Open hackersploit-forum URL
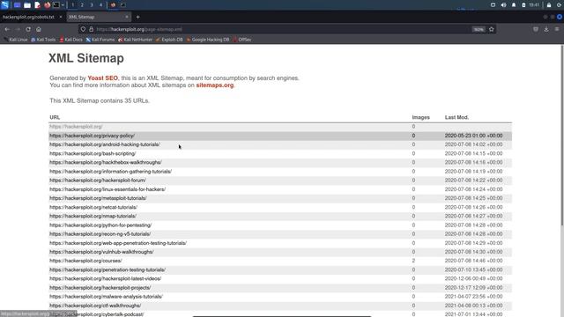 click(x=98, y=180)
